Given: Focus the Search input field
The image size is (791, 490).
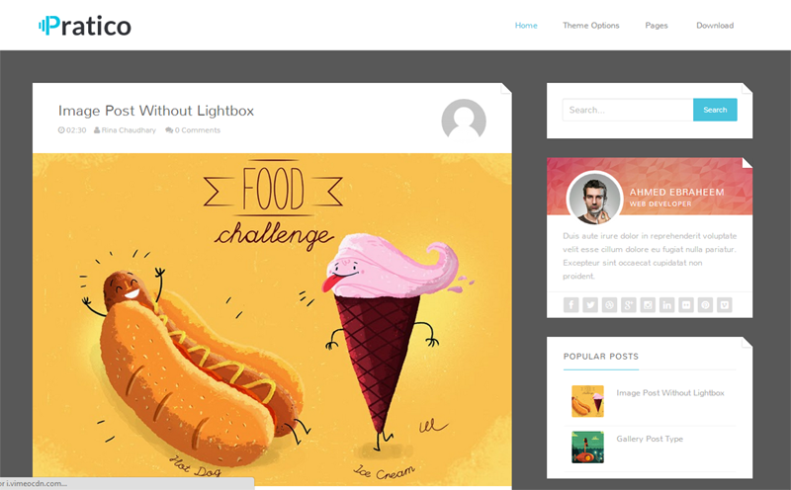Looking at the screenshot, I should (x=628, y=110).
